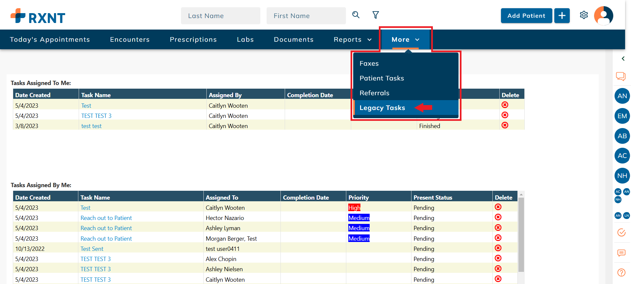This screenshot has width=631, height=284.
Task: Click the search magnifier icon
Action: tap(356, 15)
